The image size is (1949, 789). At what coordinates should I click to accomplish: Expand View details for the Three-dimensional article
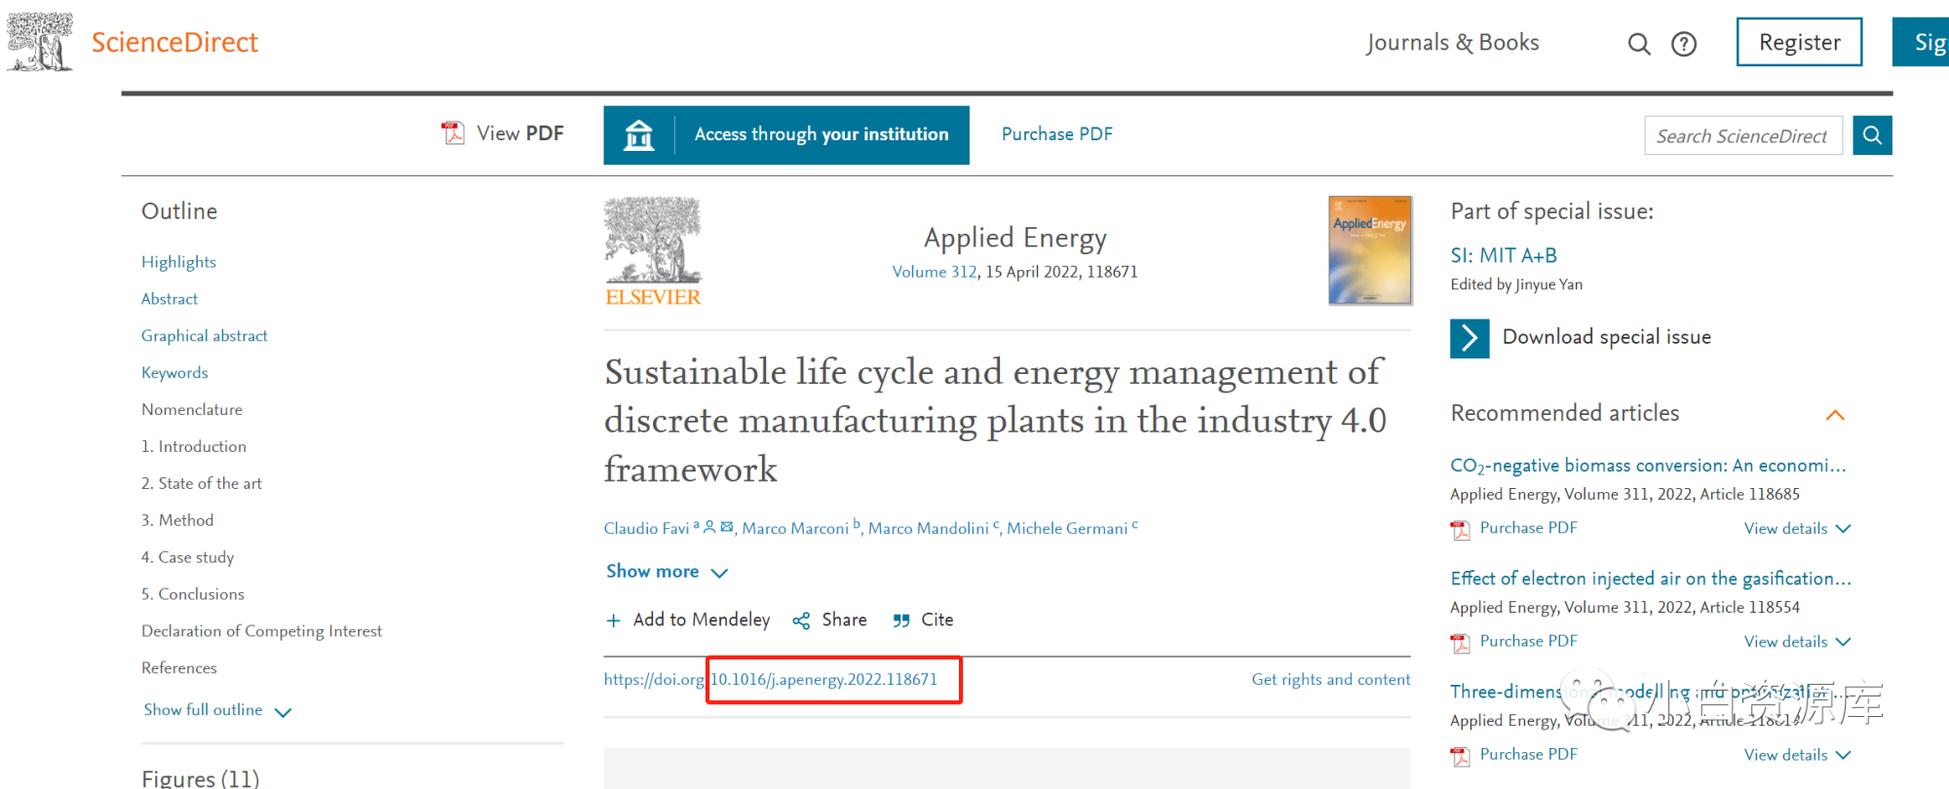1797,755
